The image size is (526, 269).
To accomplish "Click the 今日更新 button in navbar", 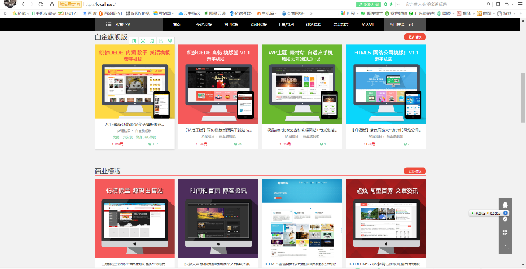I will [x=396, y=25].
